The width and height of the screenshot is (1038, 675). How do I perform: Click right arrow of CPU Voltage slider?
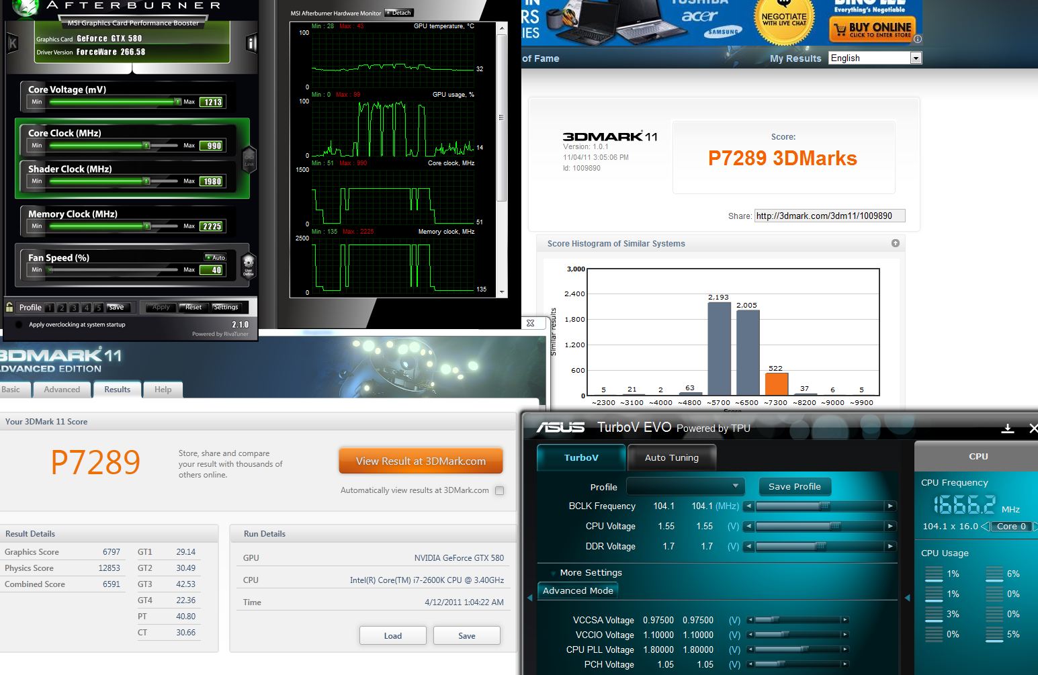click(x=890, y=527)
